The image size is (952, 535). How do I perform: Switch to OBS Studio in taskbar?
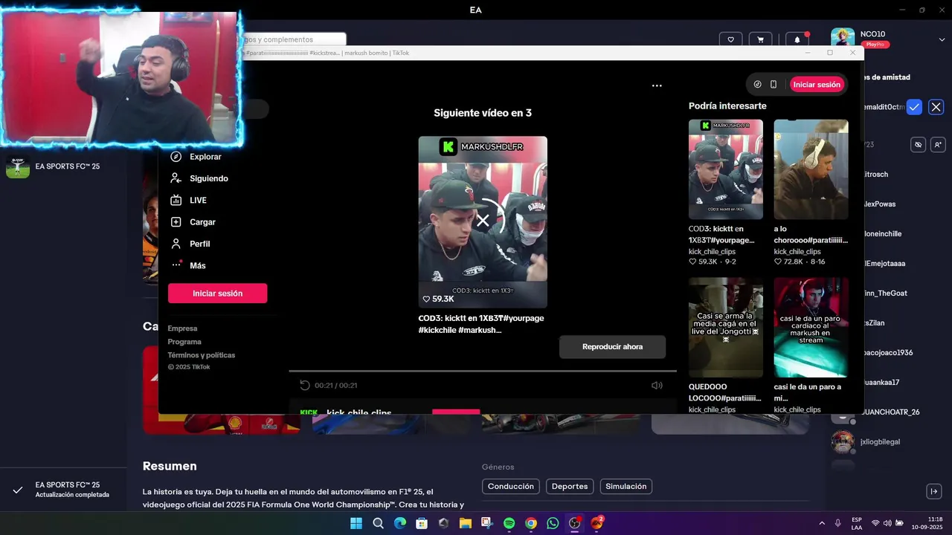click(574, 523)
